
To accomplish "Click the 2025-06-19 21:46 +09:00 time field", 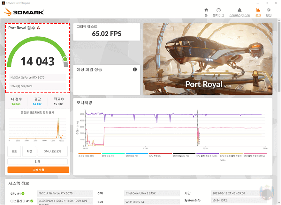I will pyautogui.click(x=239, y=194).
